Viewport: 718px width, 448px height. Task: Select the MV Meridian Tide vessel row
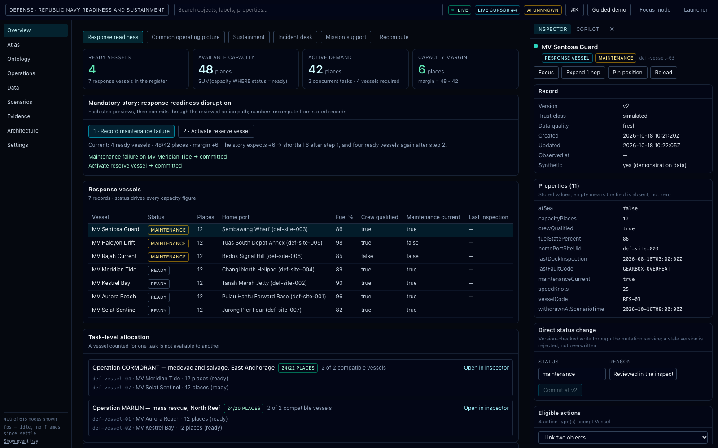click(301, 270)
